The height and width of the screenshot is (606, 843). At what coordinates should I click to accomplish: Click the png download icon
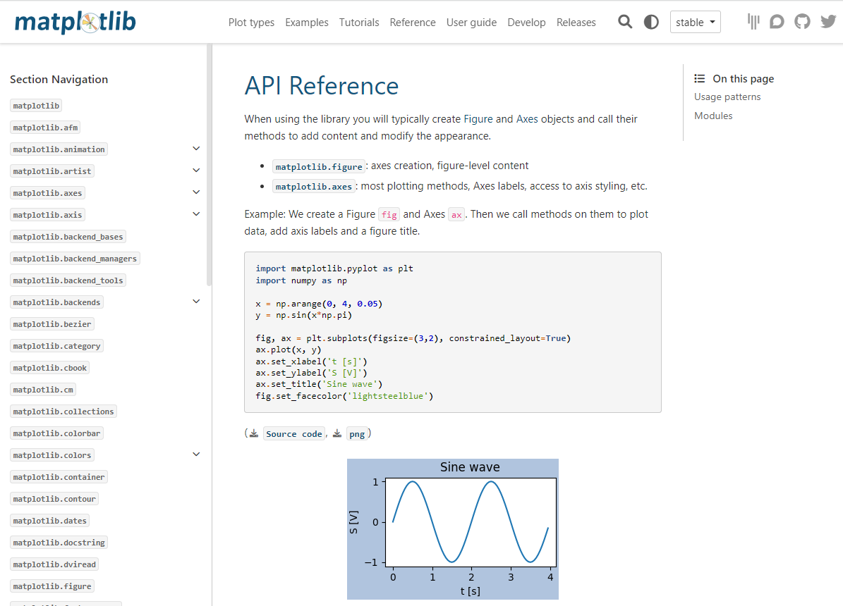point(337,433)
